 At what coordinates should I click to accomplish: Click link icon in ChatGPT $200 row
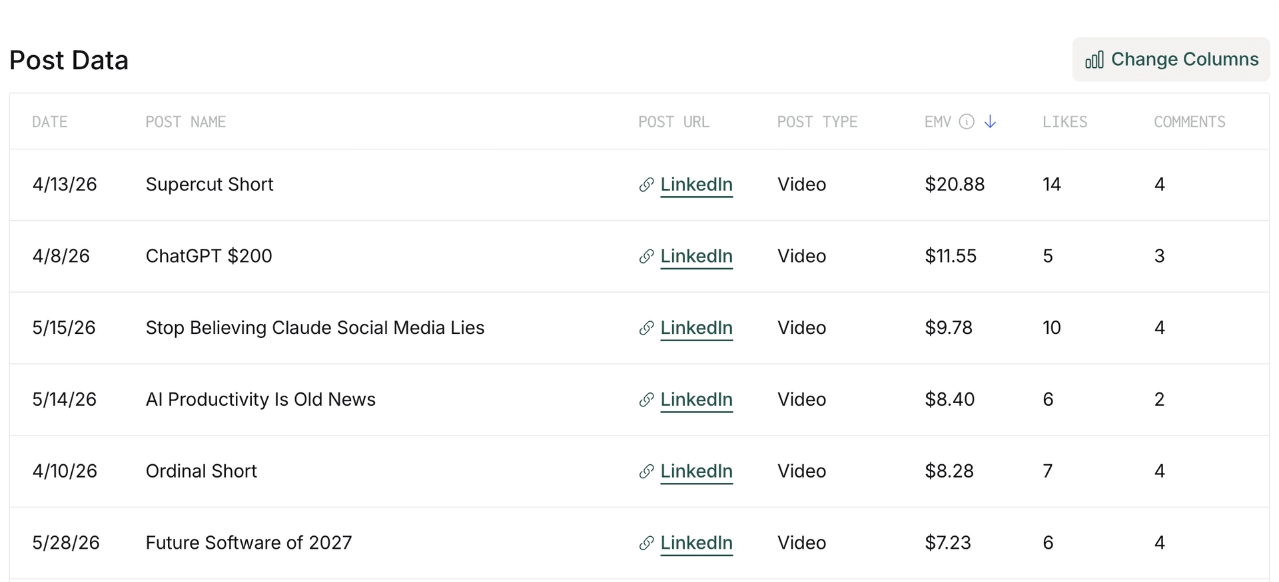tap(646, 257)
